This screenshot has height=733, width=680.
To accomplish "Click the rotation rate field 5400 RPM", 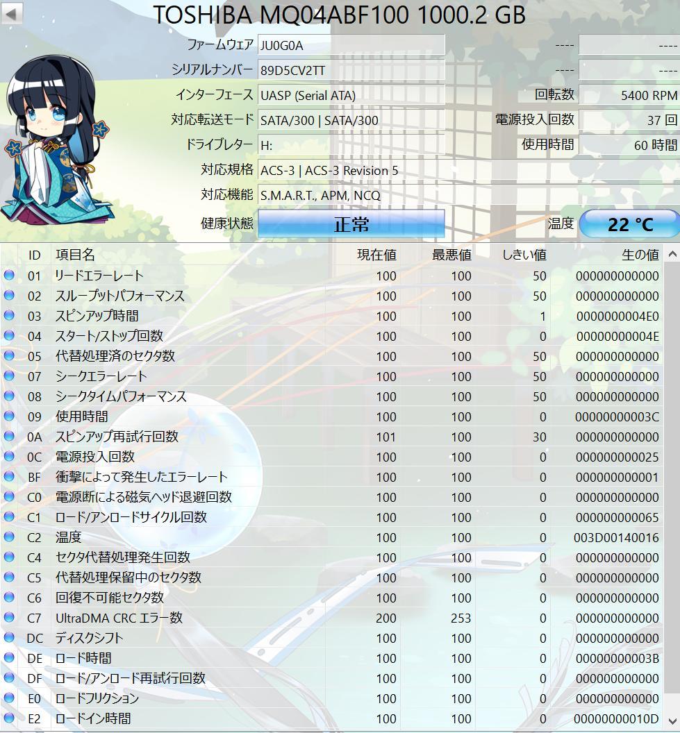I will point(629,95).
